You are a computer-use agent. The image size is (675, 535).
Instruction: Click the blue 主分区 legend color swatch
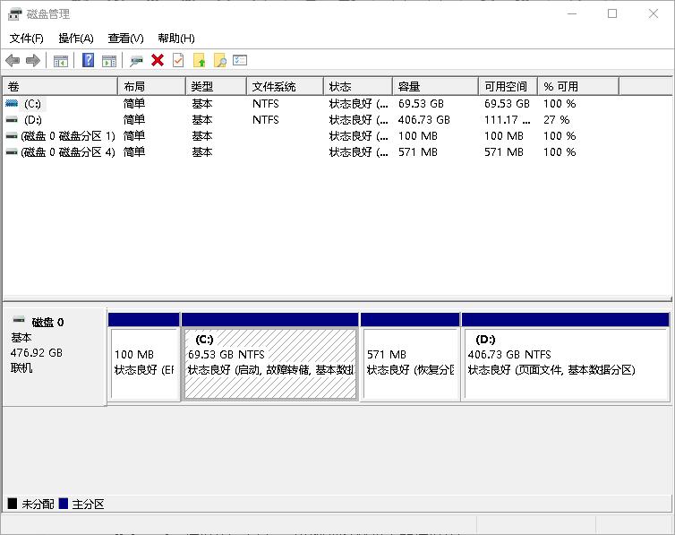pyautogui.click(x=64, y=505)
